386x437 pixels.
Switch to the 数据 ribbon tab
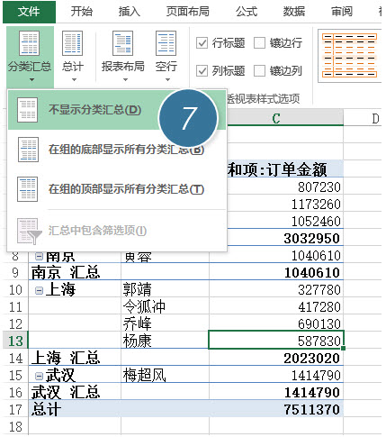294,12
